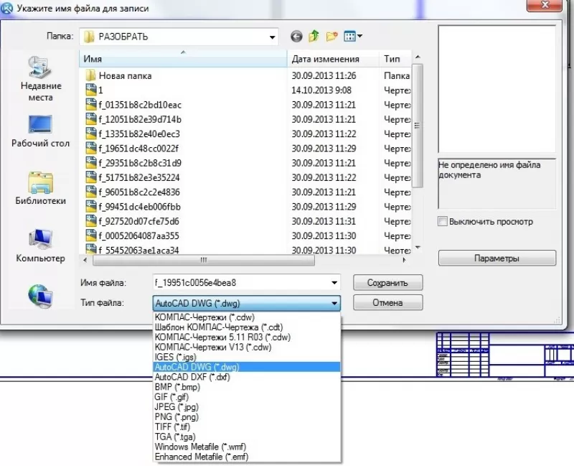Click the empty preview pane

point(497,89)
